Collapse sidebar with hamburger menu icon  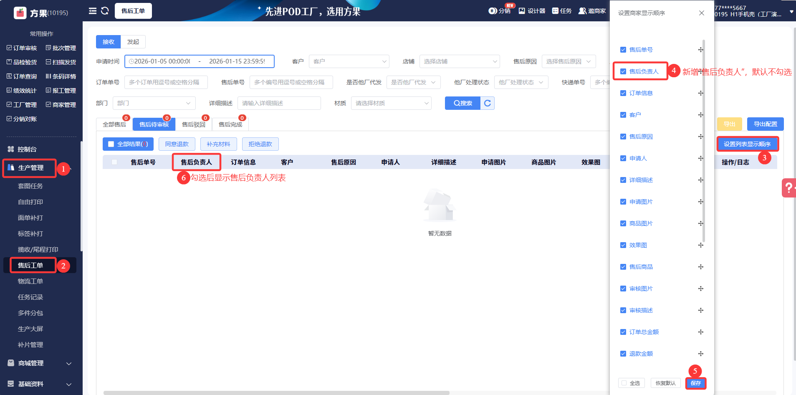[x=93, y=11]
